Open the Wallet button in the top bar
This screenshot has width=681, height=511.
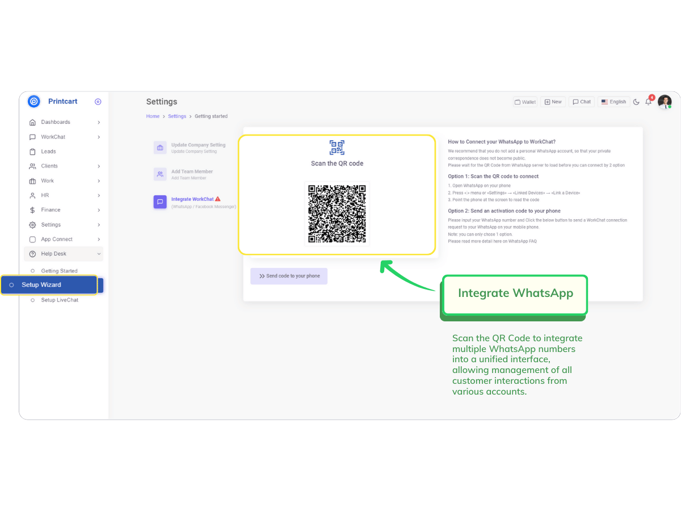click(x=525, y=102)
